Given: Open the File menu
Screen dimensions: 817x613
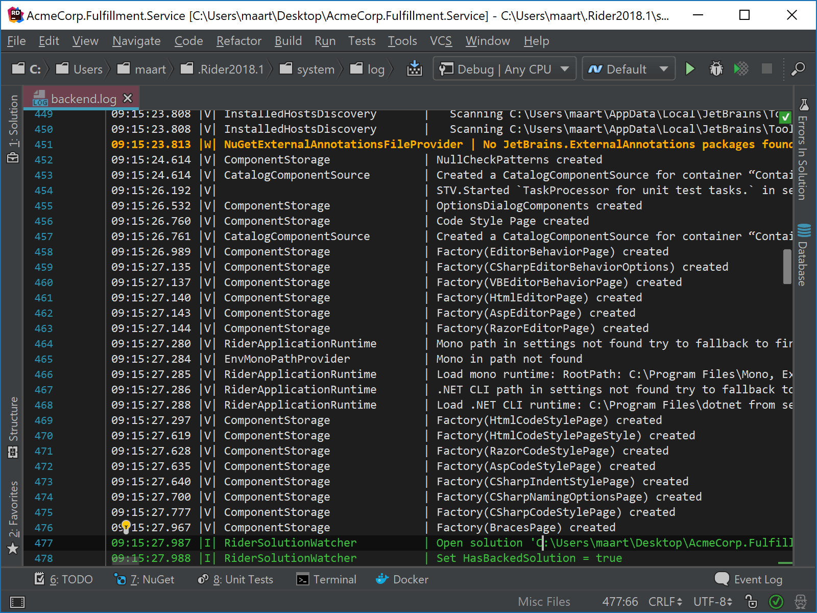Looking at the screenshot, I should tap(16, 41).
